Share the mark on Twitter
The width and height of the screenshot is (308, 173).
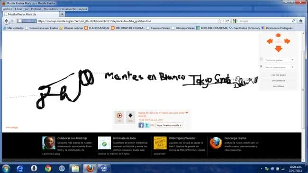pyautogui.click(x=147, y=125)
